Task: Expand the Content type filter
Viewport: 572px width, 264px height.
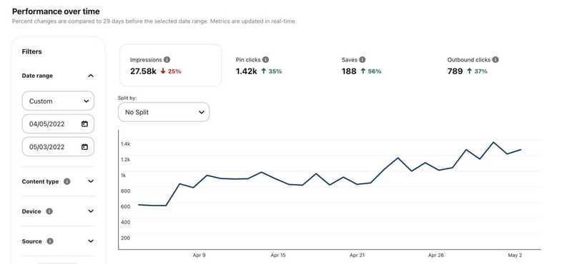Action: click(91, 181)
